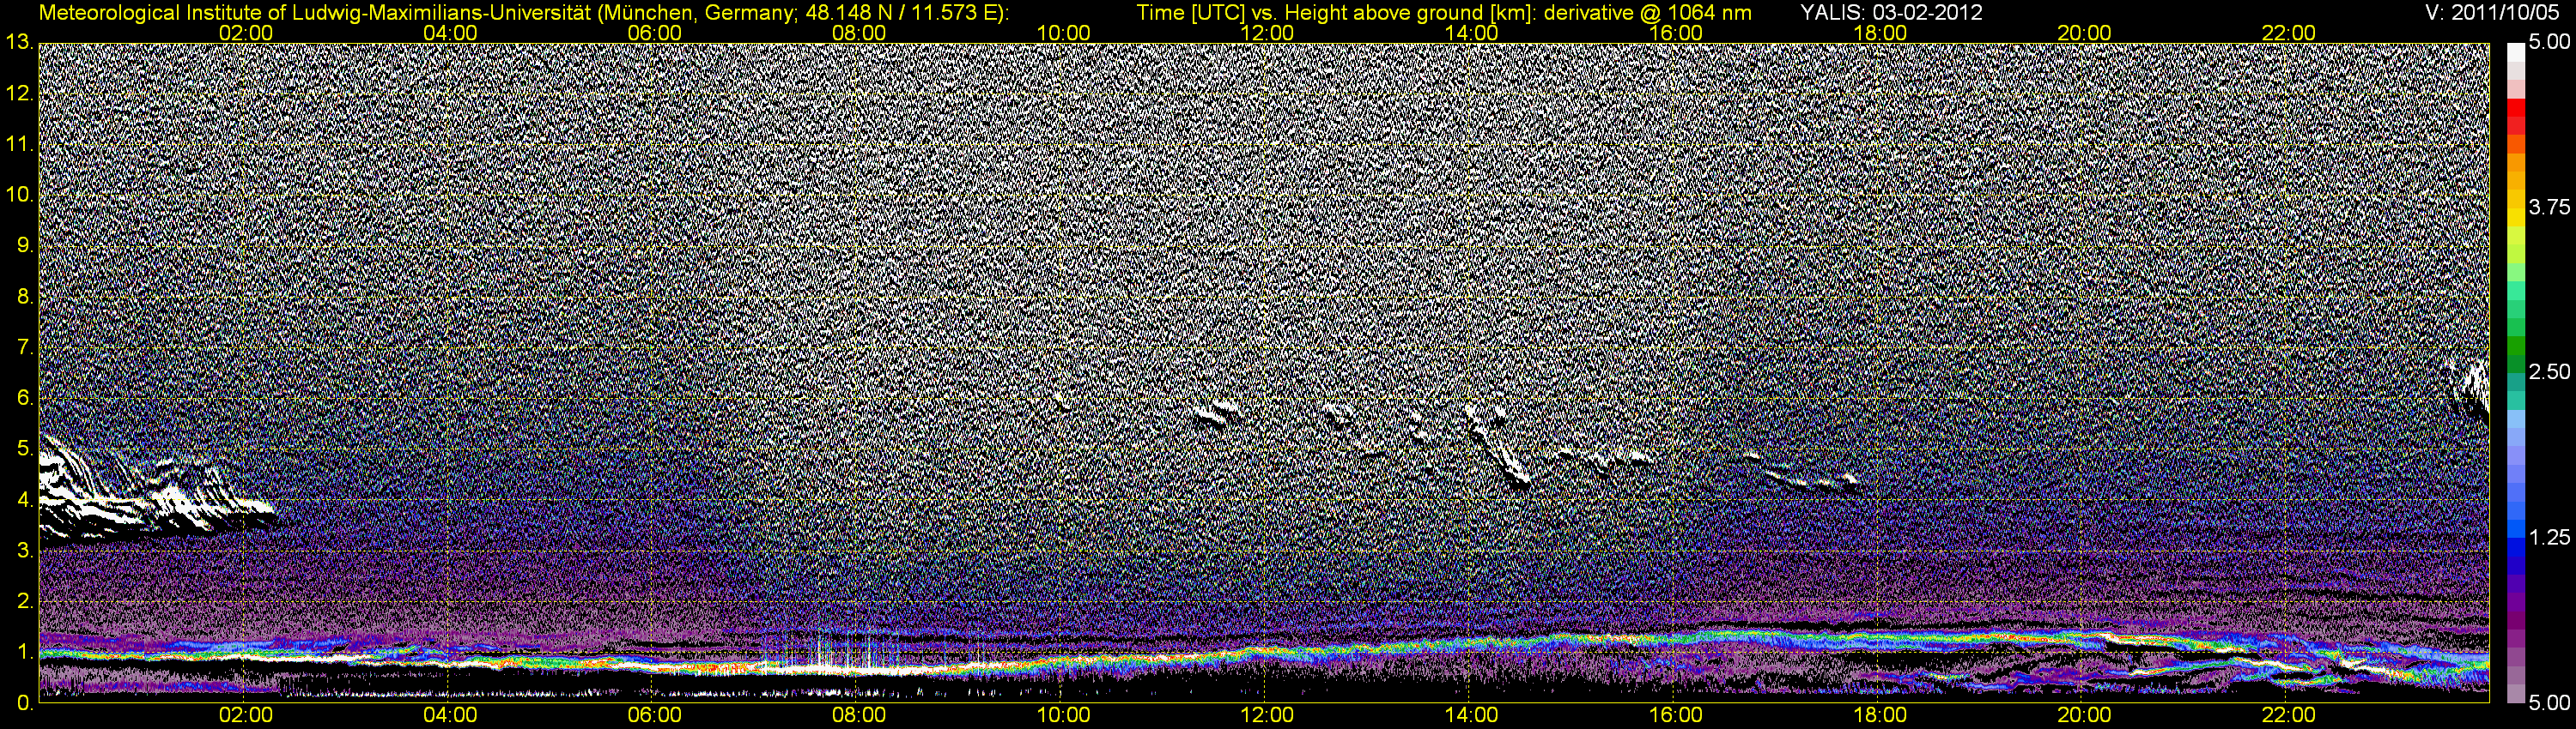
Task: Click the 10:00 label on the top axis
Action: point(1063,32)
